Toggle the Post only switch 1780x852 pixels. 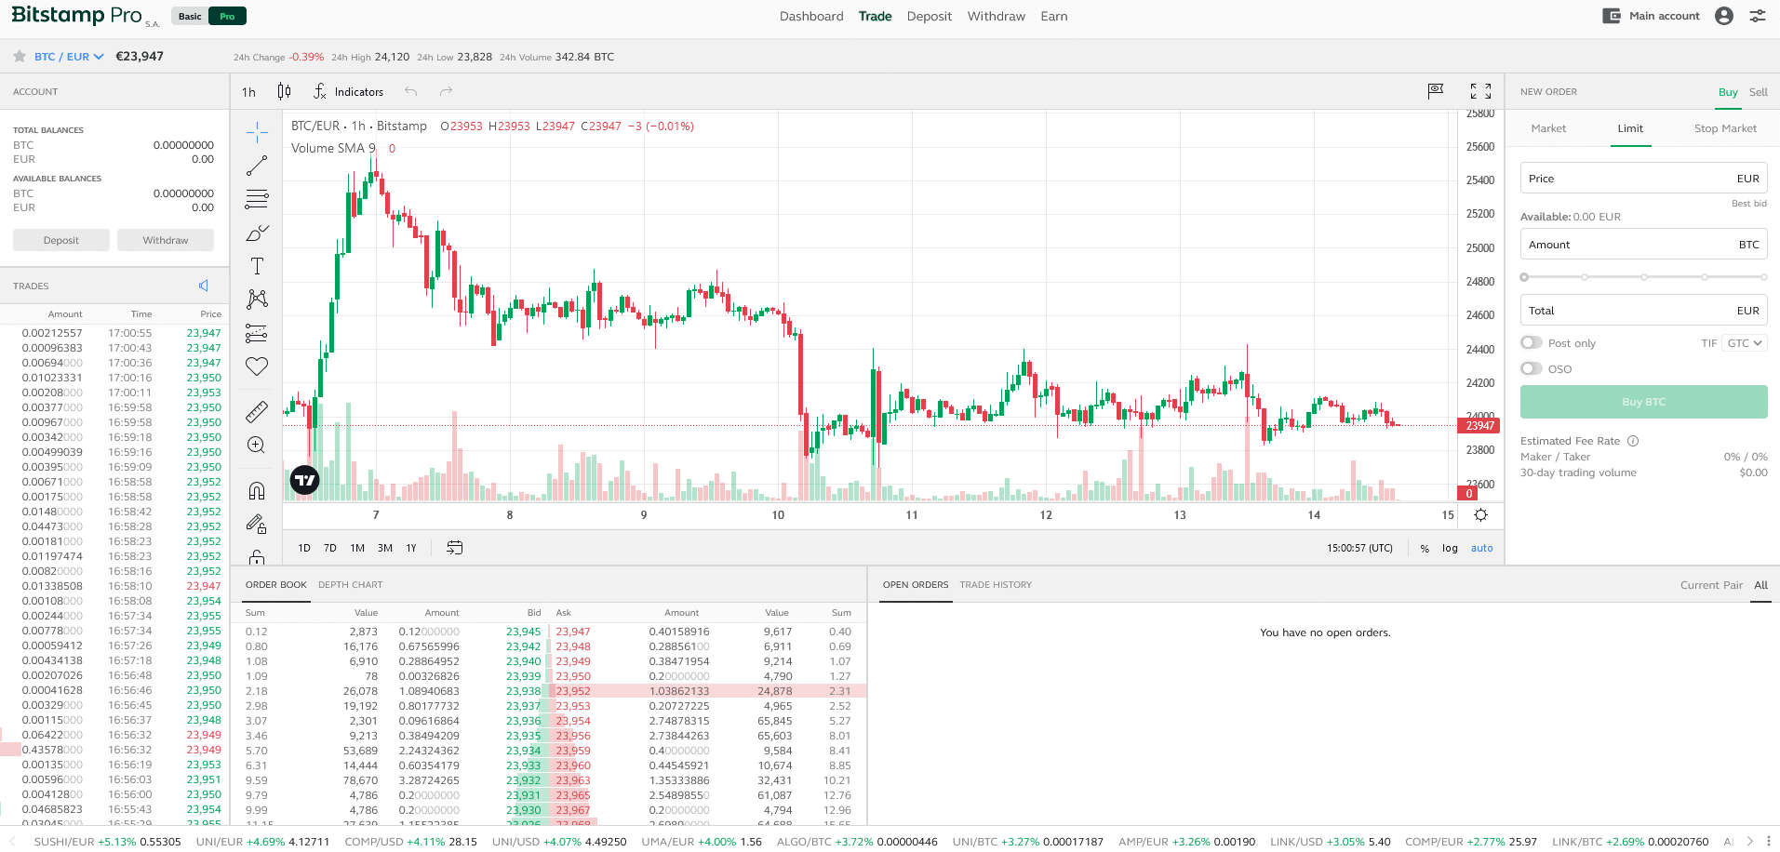point(1531,342)
